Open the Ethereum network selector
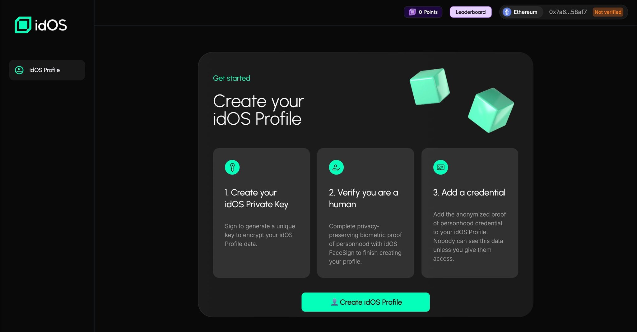The image size is (637, 332). [521, 12]
